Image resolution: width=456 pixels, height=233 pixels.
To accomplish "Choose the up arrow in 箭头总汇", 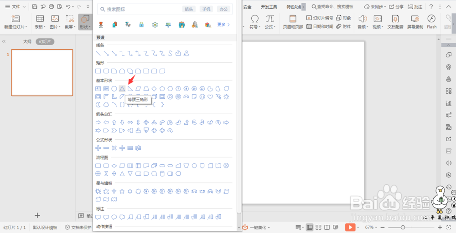I will (x=114, y=122).
